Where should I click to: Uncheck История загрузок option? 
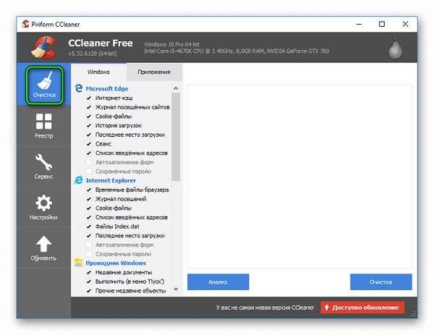(x=89, y=125)
